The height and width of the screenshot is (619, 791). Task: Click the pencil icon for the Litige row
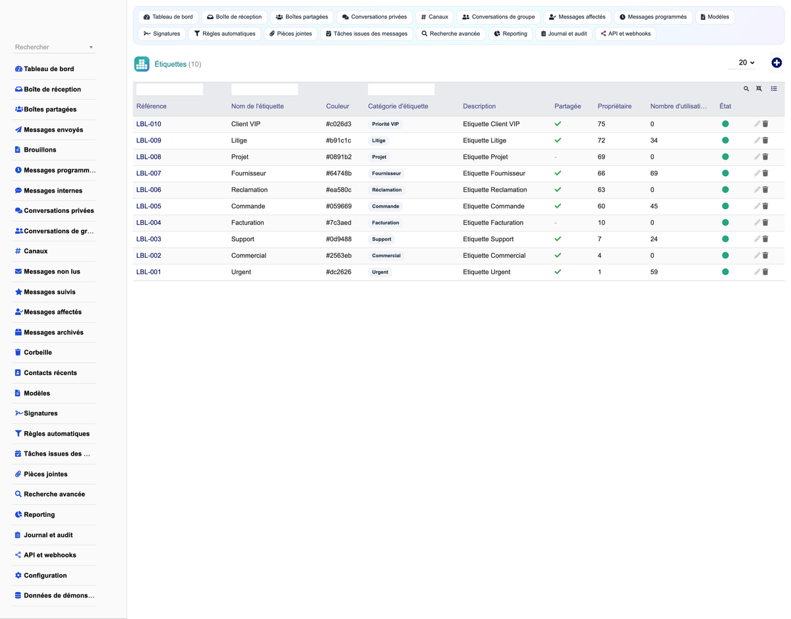[757, 140]
